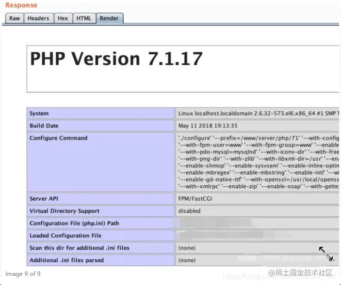This screenshot has height=285, width=341.
Task: Select Additional .ini files parsed label
Action: 66,260
